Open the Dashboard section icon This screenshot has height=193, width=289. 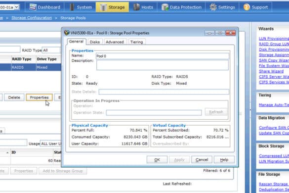point(33,7)
